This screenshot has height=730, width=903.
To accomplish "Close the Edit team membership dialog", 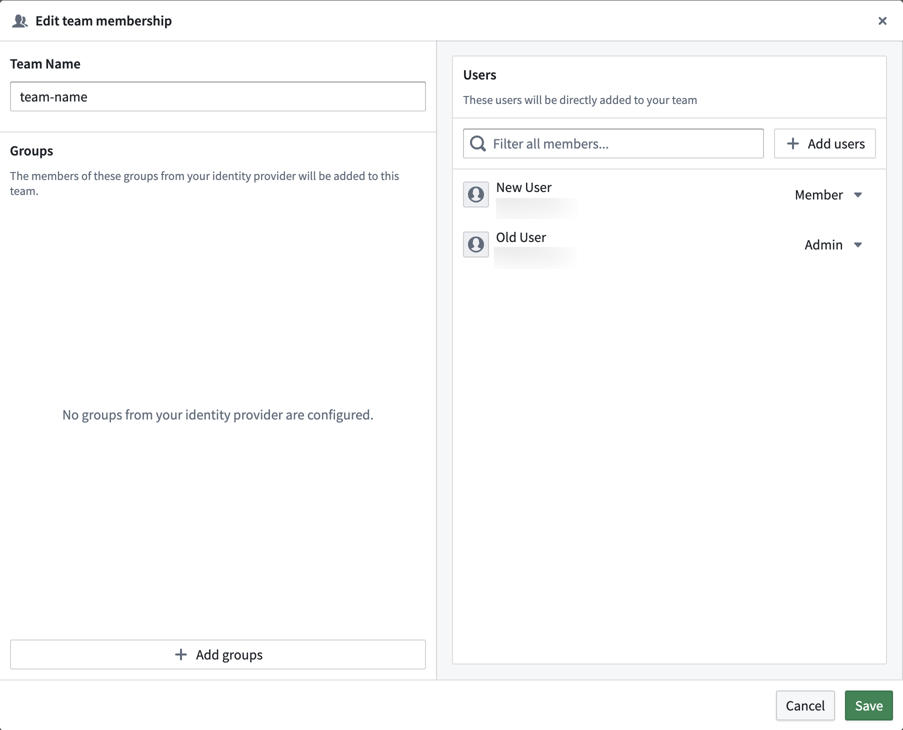I will click(x=882, y=21).
